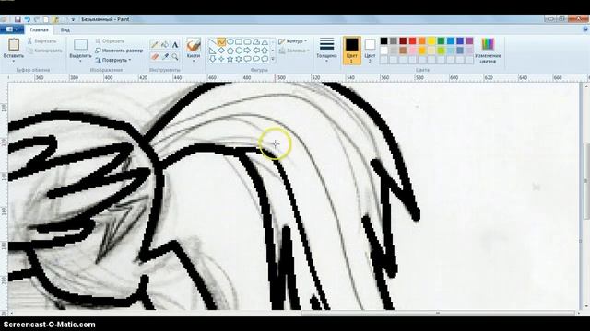Choose the Left arrow shape

[256, 51]
